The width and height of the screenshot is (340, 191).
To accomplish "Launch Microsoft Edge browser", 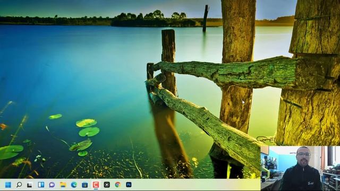I will pyautogui.click(x=74, y=185).
